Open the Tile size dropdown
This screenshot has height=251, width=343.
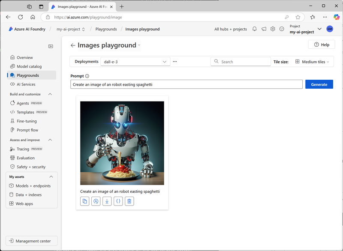click(x=313, y=62)
